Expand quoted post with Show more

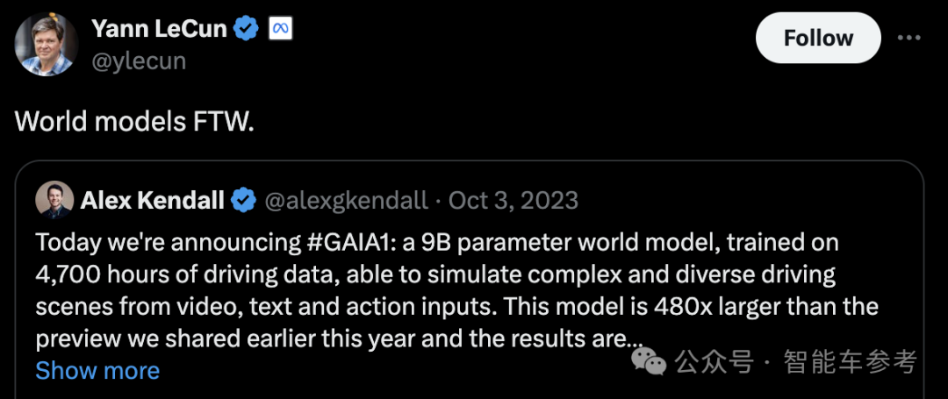97,370
